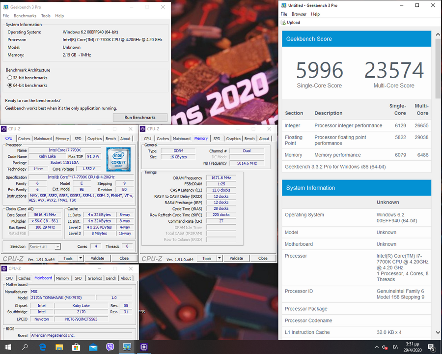This screenshot has width=442, height=354.
Task: Open taskbar Search
Action: (x=25, y=347)
